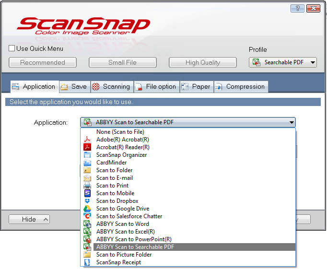Click the ScanSnap Organizer folder icon
The image size is (327, 270).
87,155
